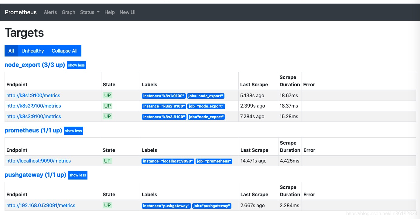Select the 18.67ms scrape duration

click(x=289, y=95)
